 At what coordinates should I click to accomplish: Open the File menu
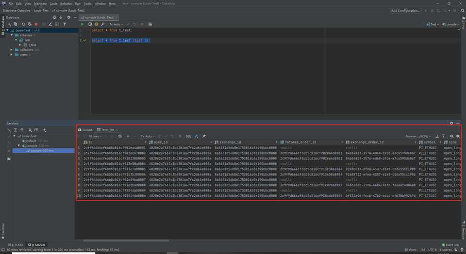pos(11,3)
